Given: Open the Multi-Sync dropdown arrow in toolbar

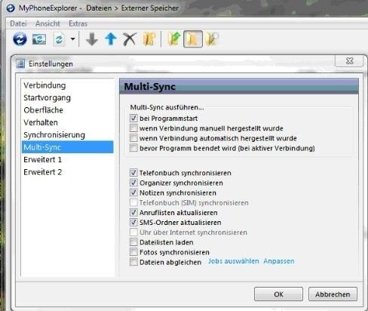Looking at the screenshot, I should pyautogui.click(x=73, y=39).
